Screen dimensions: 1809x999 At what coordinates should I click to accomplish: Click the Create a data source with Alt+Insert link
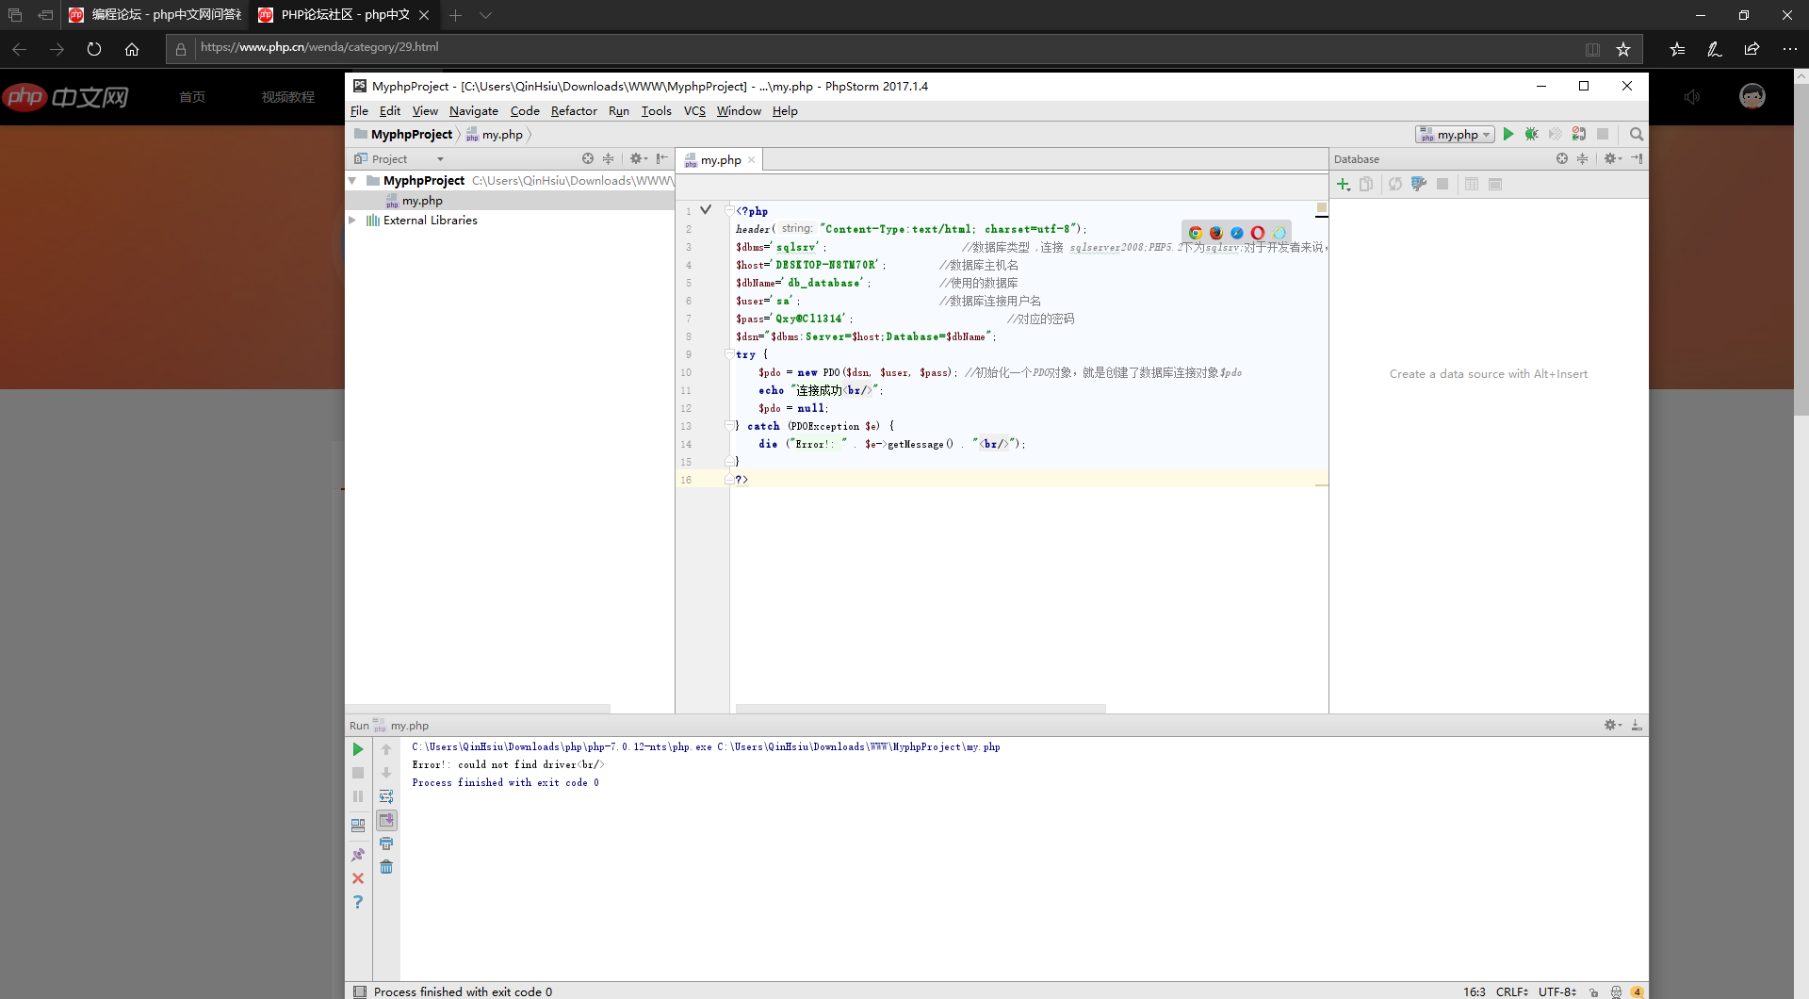(1487, 373)
